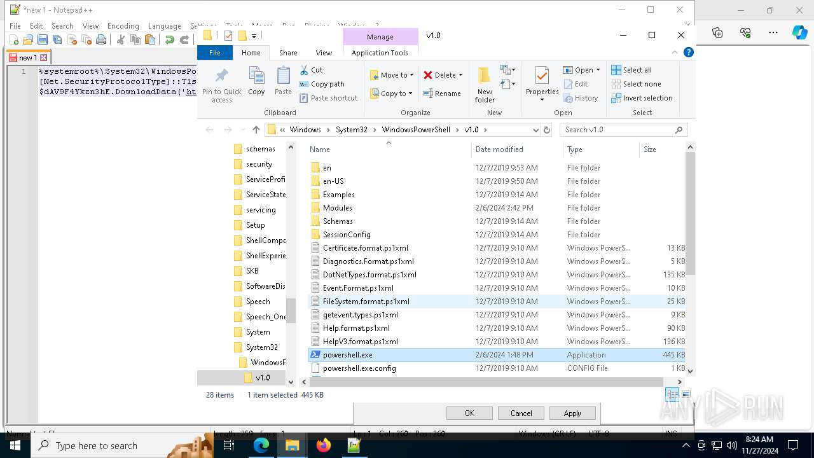814x458 pixels.
Task: Click New folder button
Action: [485, 85]
